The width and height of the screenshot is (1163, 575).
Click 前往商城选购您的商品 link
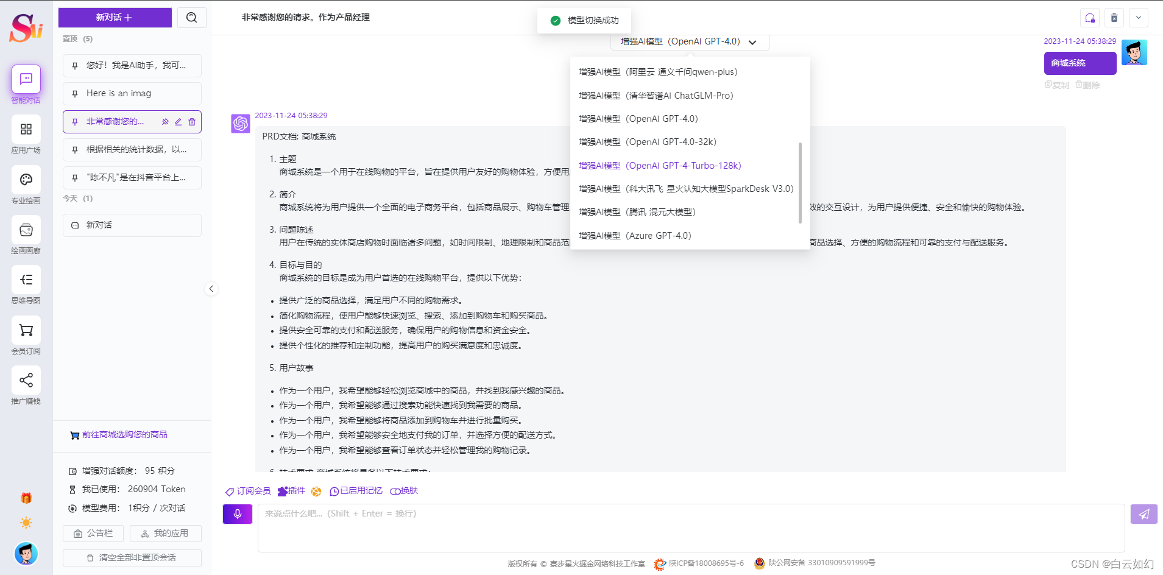point(119,435)
